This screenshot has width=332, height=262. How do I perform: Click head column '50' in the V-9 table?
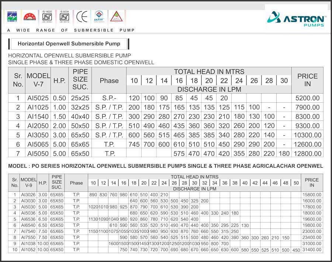point(296,183)
